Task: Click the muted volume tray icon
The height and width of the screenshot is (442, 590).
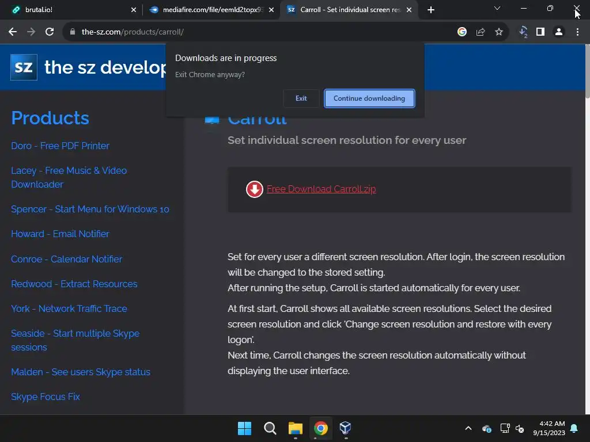Action: coord(520,428)
